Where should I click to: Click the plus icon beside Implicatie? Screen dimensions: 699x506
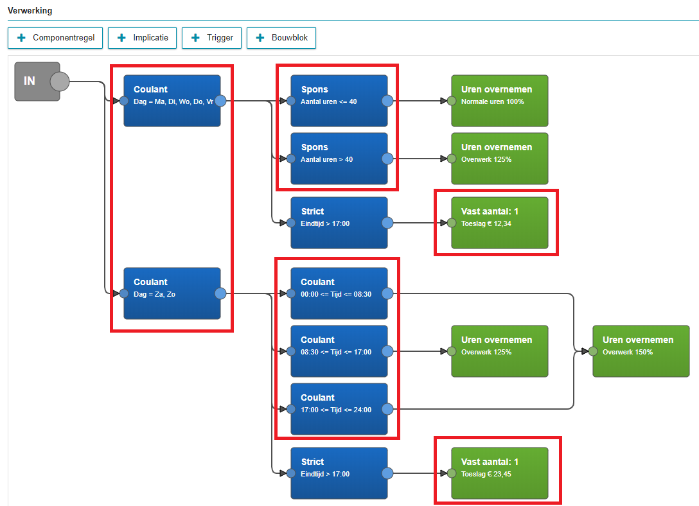click(x=121, y=38)
